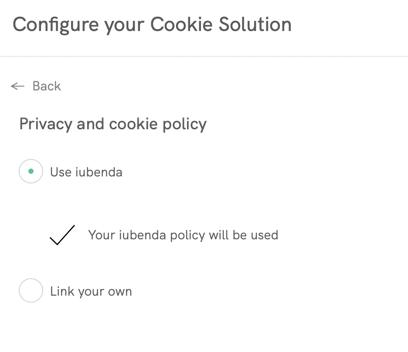The height and width of the screenshot is (352, 408).
Task: Click the words "will be used" in the message
Action: [x=243, y=235]
